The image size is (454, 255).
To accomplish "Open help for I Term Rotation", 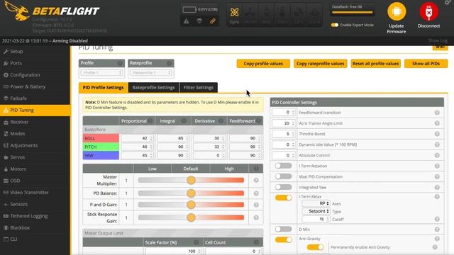I will coord(437,166).
